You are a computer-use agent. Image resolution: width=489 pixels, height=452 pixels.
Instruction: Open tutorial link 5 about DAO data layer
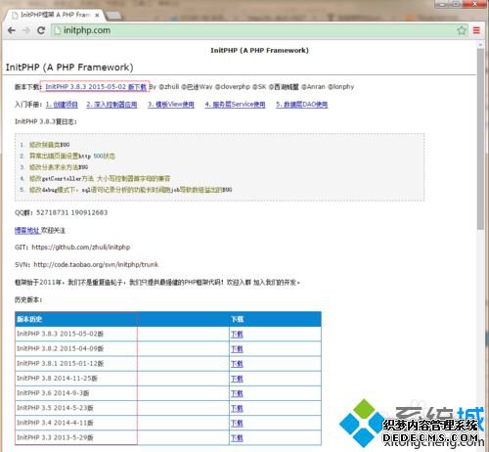pos(302,105)
